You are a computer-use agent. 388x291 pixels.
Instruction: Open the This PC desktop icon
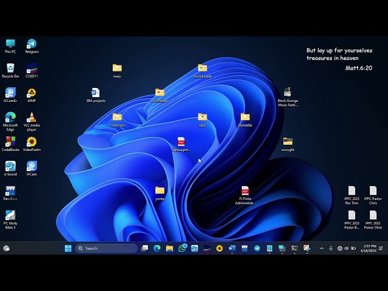(10, 46)
